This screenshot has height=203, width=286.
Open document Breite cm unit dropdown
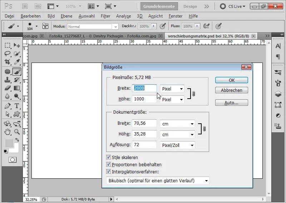pos(177,124)
